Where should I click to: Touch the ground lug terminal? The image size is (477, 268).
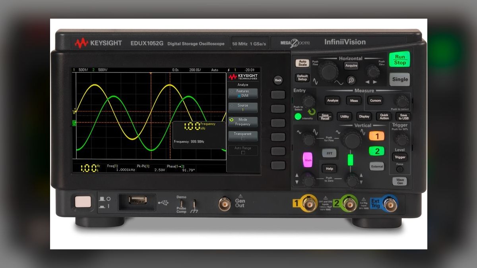pos(195,204)
